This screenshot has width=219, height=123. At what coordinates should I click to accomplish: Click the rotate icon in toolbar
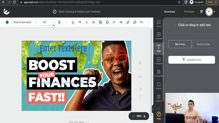point(114,22)
